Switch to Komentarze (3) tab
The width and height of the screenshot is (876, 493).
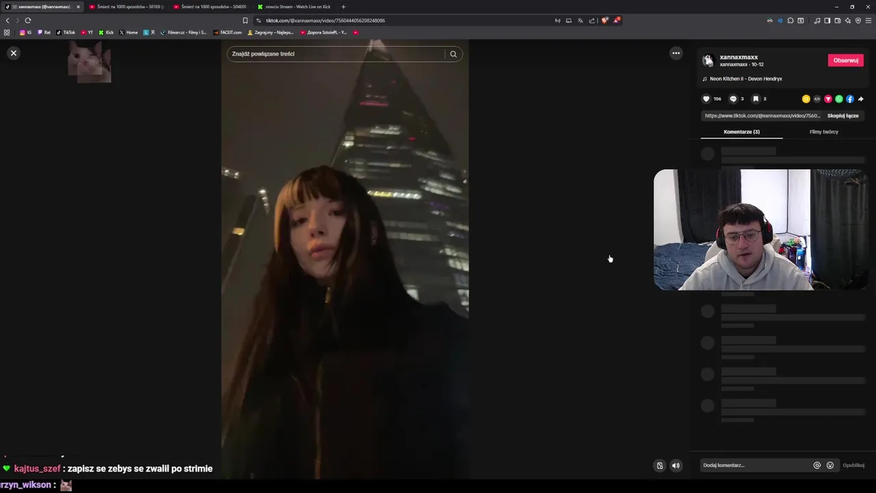point(742,131)
